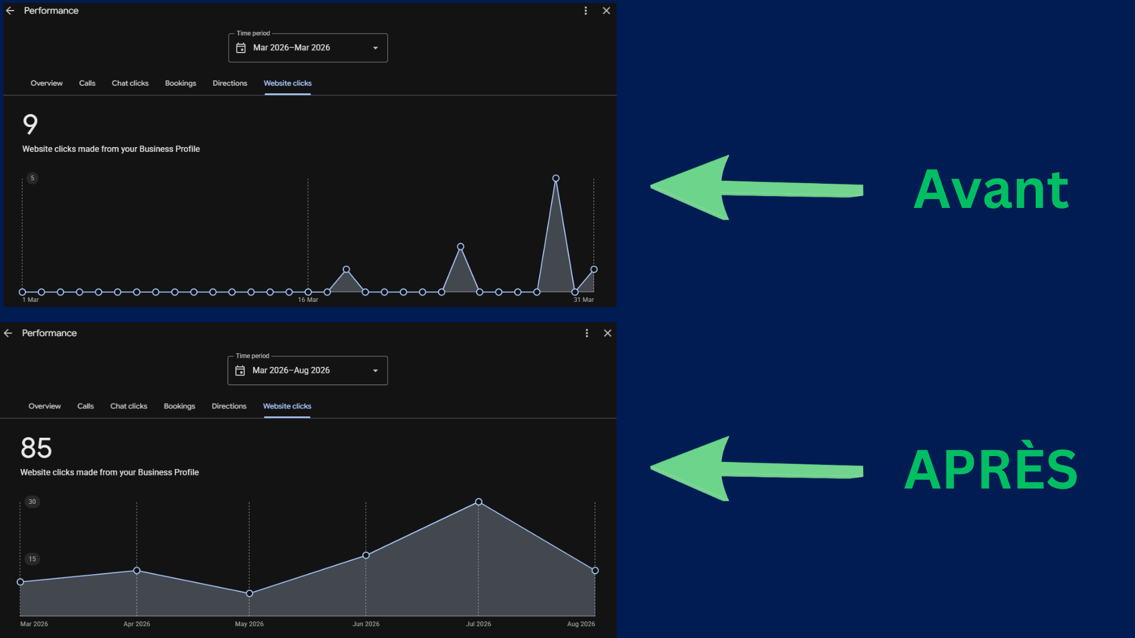Open Chat clicks tab in bottom panel
This screenshot has height=638, width=1135.
point(129,406)
